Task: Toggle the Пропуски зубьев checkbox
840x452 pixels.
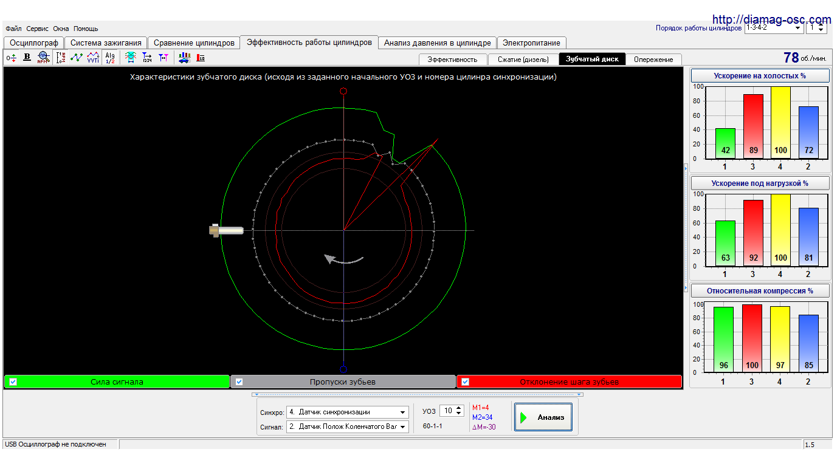Action: [x=239, y=382]
